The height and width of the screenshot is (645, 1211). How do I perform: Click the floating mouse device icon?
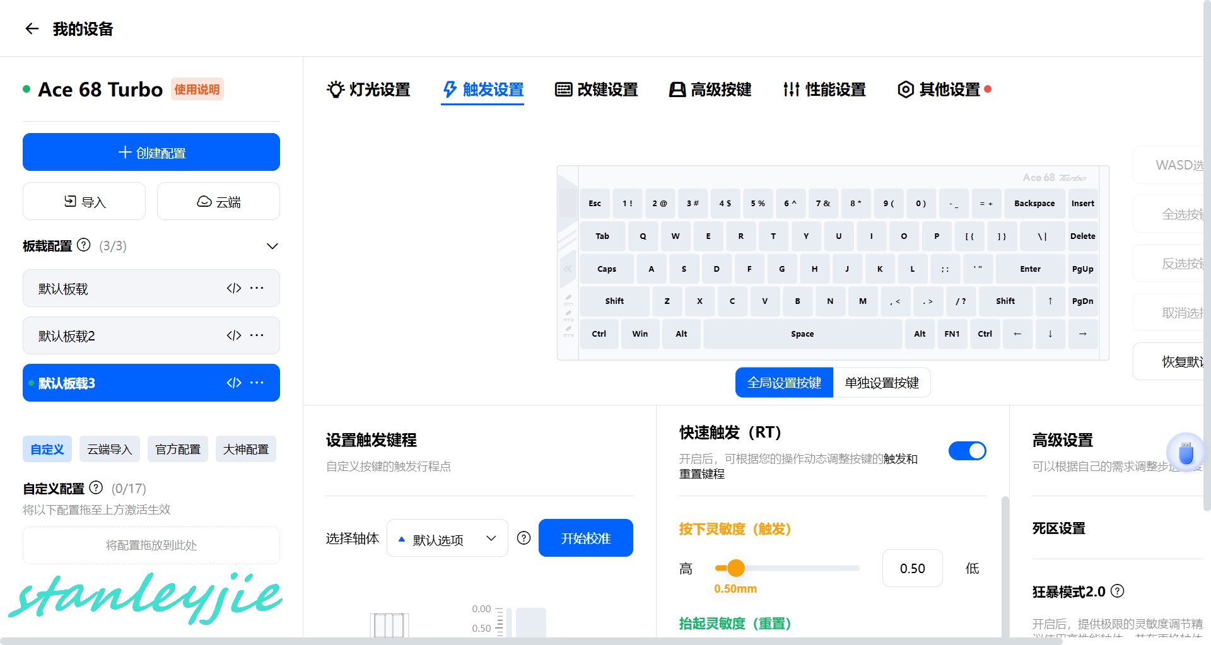pos(1186,453)
